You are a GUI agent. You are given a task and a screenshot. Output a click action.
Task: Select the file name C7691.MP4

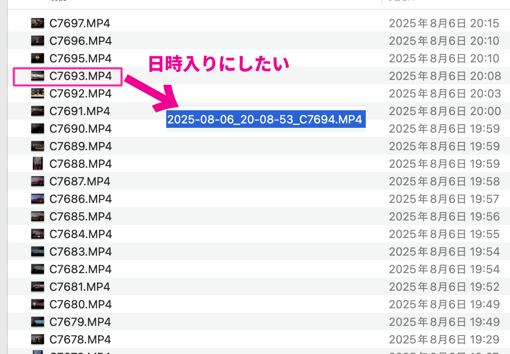[x=80, y=111]
